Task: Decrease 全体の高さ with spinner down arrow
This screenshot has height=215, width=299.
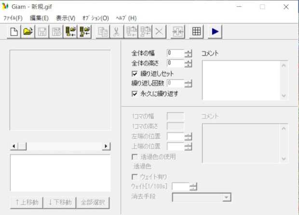Action: [188, 65]
